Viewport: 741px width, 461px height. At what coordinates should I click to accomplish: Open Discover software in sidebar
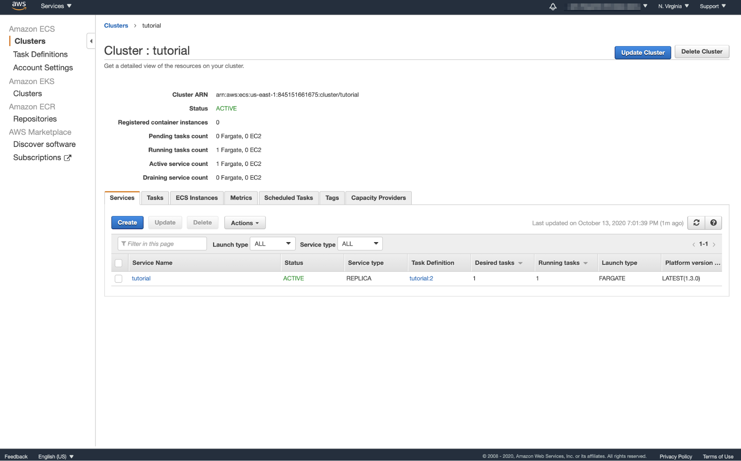click(x=44, y=144)
